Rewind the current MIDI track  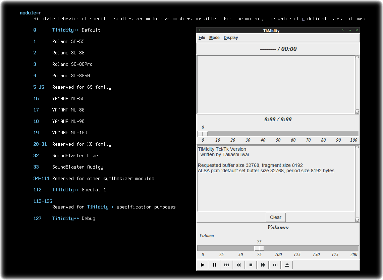239,265
